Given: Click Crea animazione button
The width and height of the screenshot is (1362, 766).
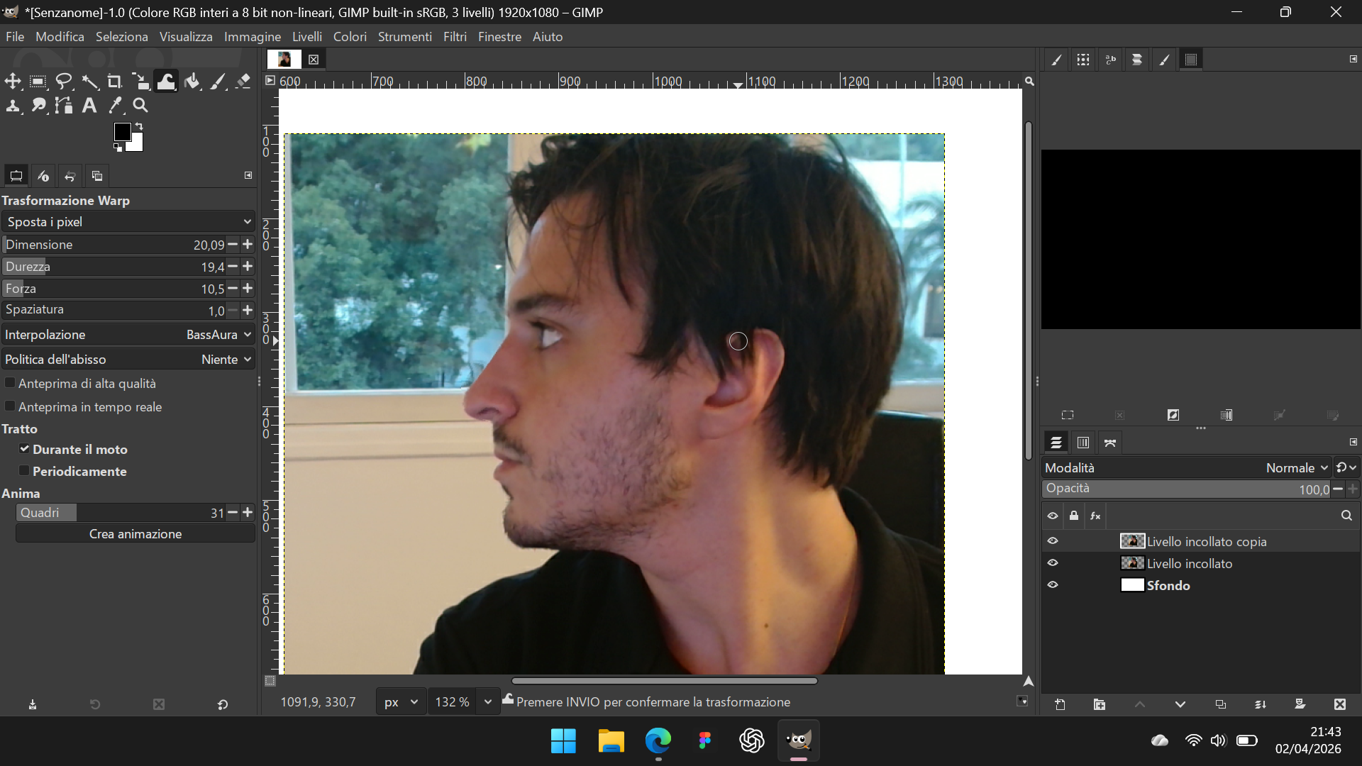Looking at the screenshot, I should pos(135,534).
